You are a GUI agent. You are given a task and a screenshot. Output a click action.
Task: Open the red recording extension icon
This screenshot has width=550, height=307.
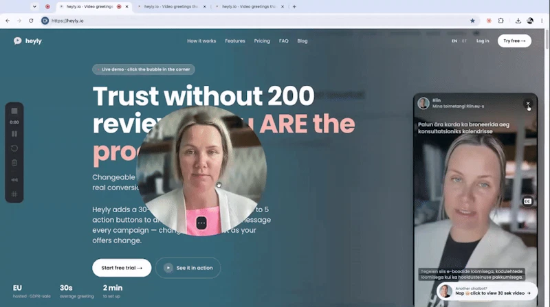click(x=489, y=21)
